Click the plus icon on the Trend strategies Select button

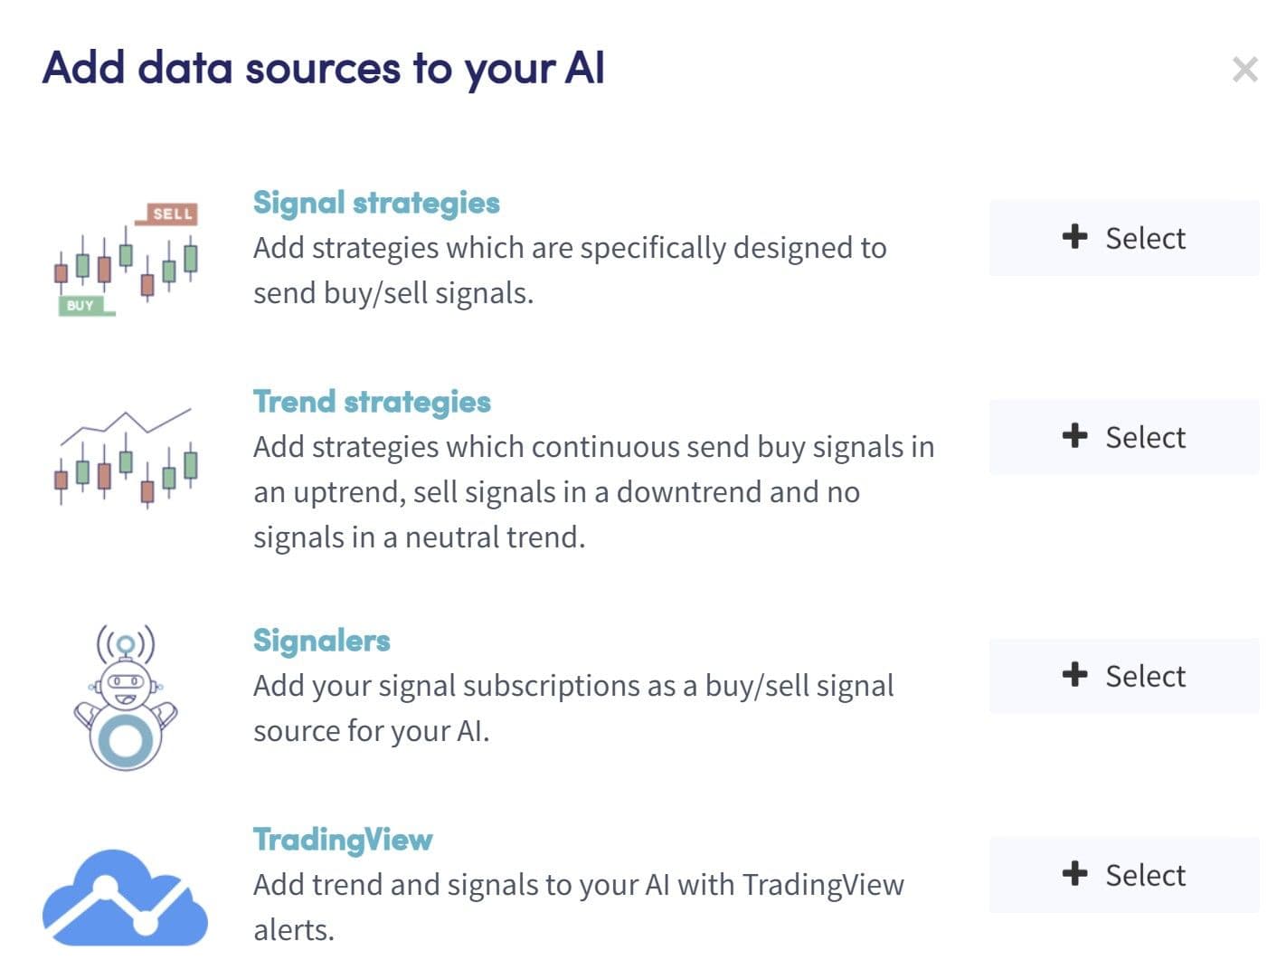point(1073,436)
